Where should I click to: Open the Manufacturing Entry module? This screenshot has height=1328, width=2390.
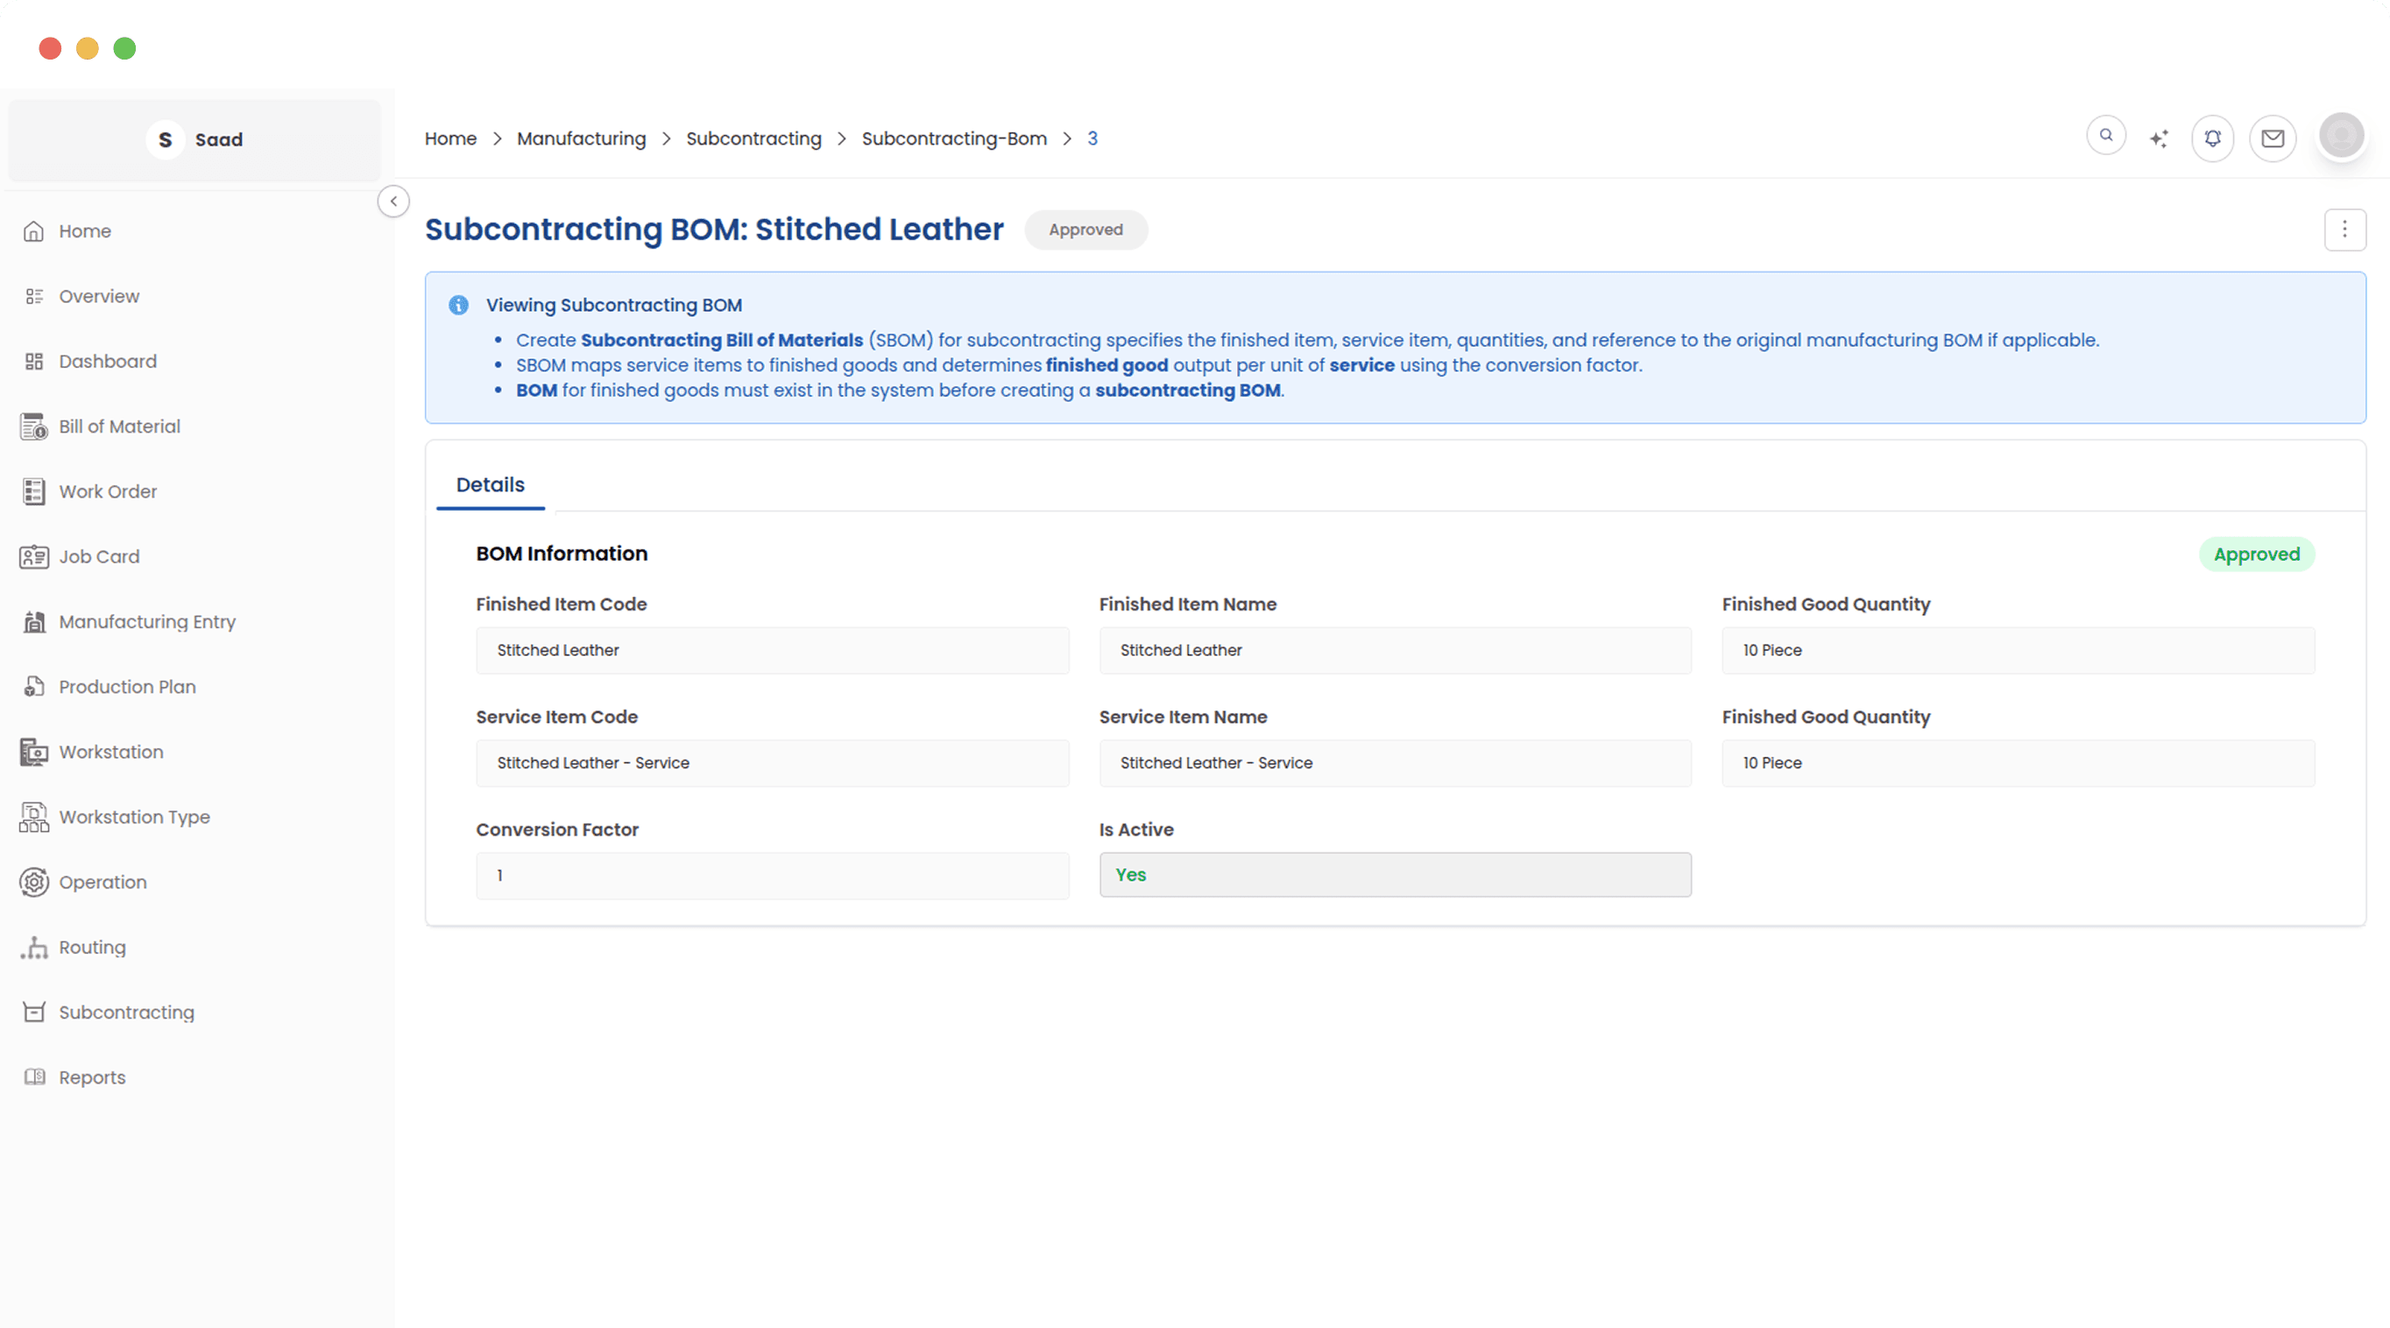146,621
